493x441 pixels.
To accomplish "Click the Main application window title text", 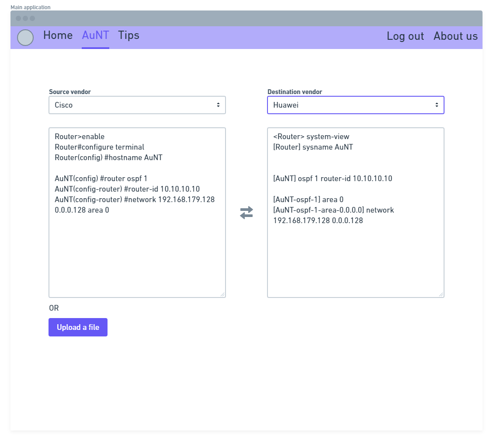I will point(31,7).
